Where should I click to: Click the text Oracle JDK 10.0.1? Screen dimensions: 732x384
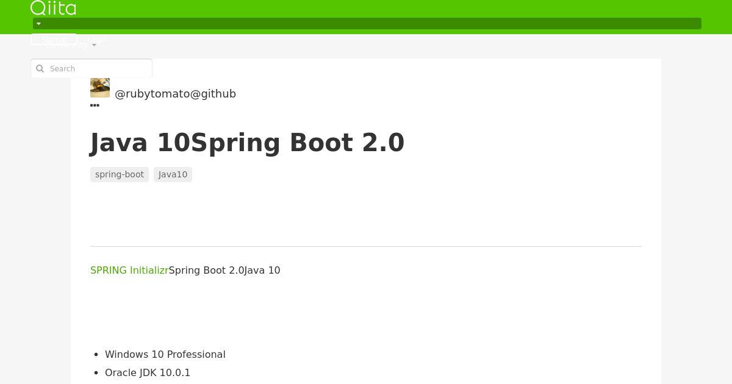pyautogui.click(x=148, y=372)
